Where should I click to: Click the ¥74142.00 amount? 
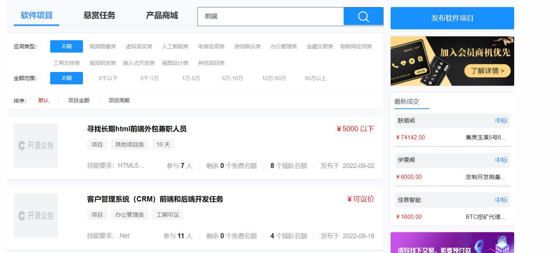coord(410,137)
